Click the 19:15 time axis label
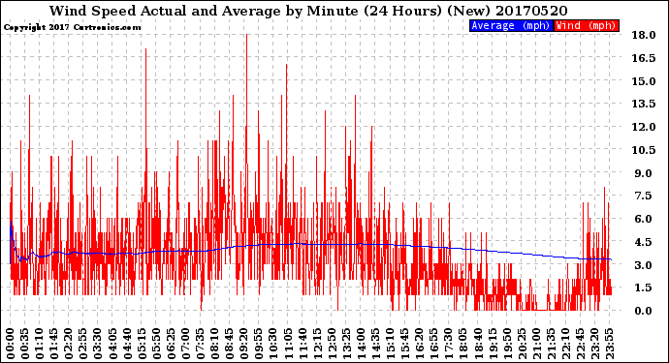Viewport: 669px width, 363px height. [494, 344]
